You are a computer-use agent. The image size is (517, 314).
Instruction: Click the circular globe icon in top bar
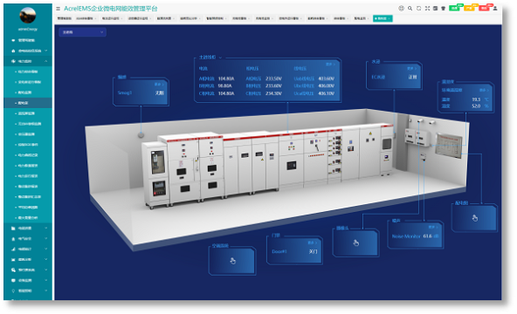pyautogui.click(x=401, y=8)
